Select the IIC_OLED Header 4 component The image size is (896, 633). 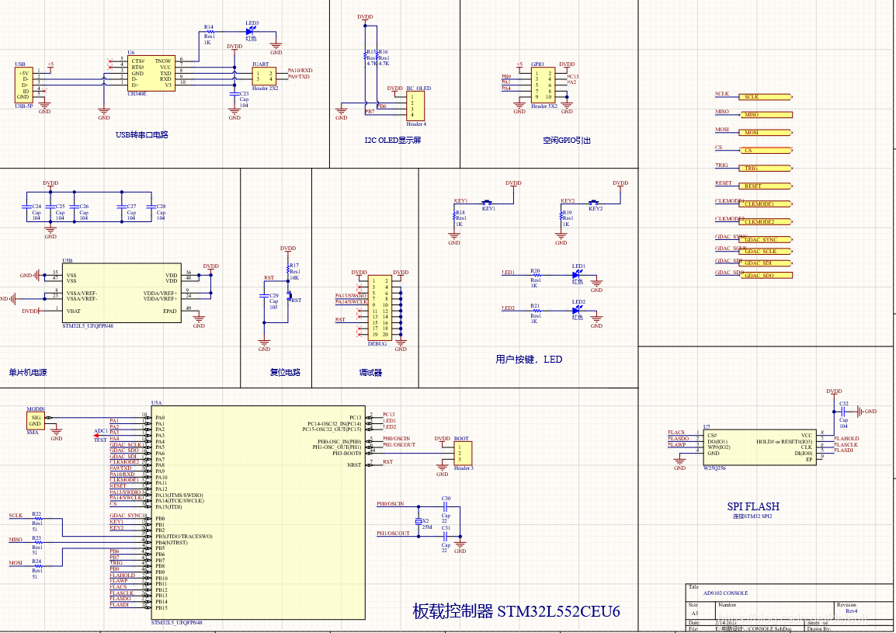click(x=415, y=106)
